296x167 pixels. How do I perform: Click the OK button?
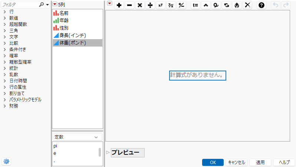(213, 163)
